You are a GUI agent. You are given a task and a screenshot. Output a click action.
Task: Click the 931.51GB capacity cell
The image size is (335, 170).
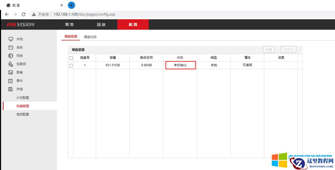pyautogui.click(x=113, y=65)
